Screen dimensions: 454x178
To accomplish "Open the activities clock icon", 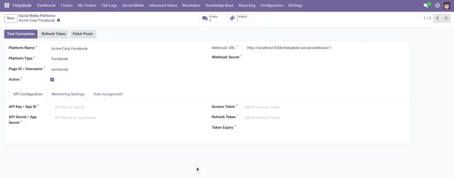I will (438, 5).
